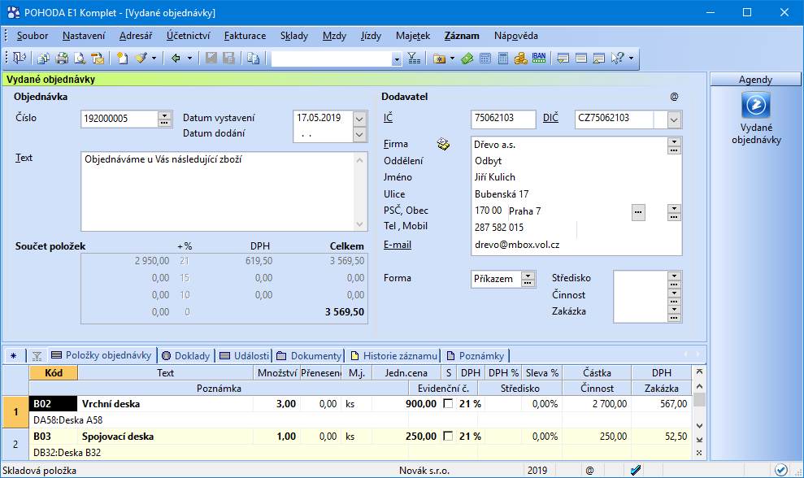This screenshot has width=804, height=478.
Task: Click the broom icon in the toolbar
Action: click(141, 59)
